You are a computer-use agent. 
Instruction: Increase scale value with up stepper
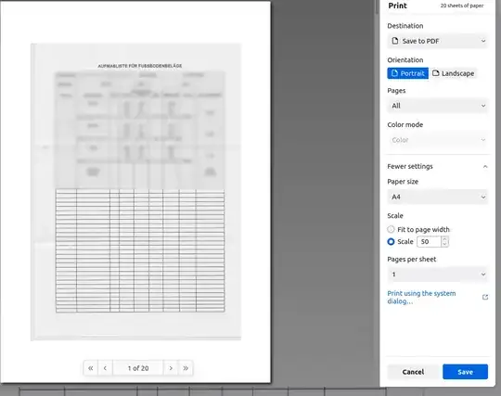(444, 239)
